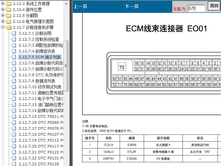Viewport: 221px width, 166px height.
Task: Open 2.12.7.23 DTC P0135 entry
Action: point(39,164)
